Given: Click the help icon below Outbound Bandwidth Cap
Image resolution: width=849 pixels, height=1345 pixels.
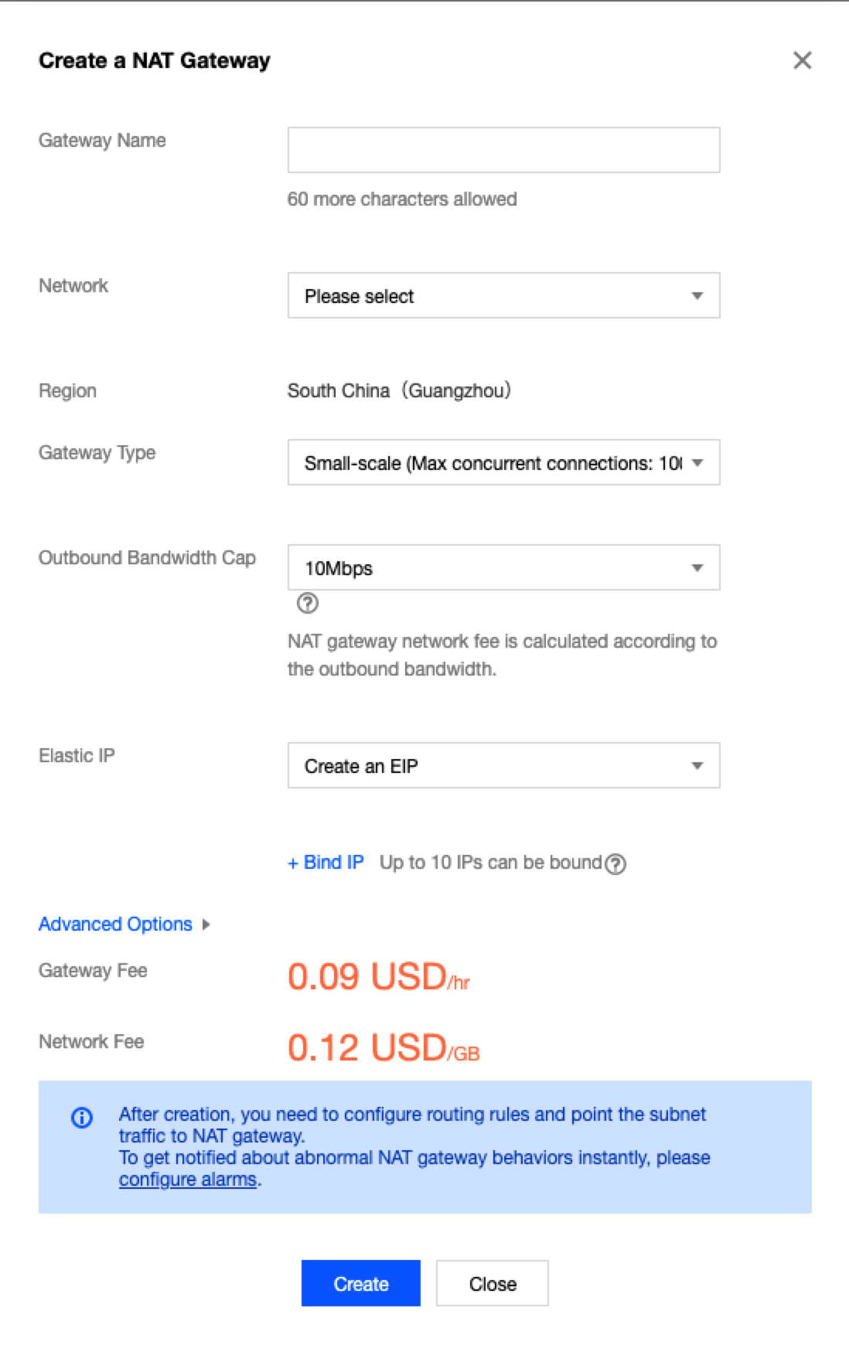Looking at the screenshot, I should (x=308, y=603).
